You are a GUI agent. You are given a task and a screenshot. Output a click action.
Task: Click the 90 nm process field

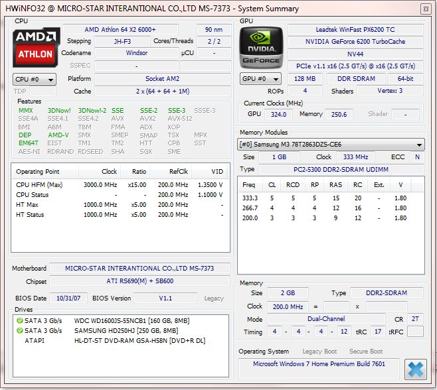(x=214, y=29)
